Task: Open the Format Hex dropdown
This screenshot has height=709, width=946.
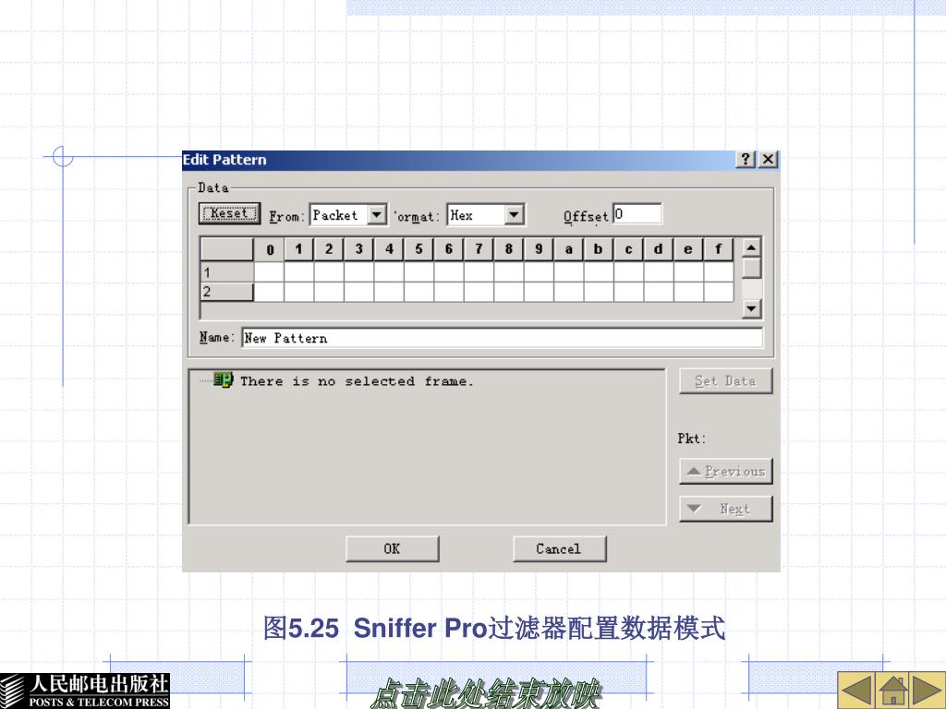Action: coord(514,214)
